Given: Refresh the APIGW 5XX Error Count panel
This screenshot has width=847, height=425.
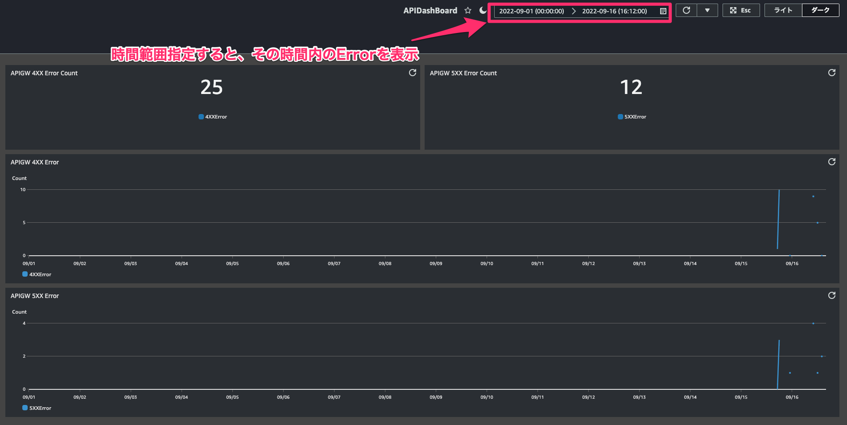Looking at the screenshot, I should pos(832,72).
